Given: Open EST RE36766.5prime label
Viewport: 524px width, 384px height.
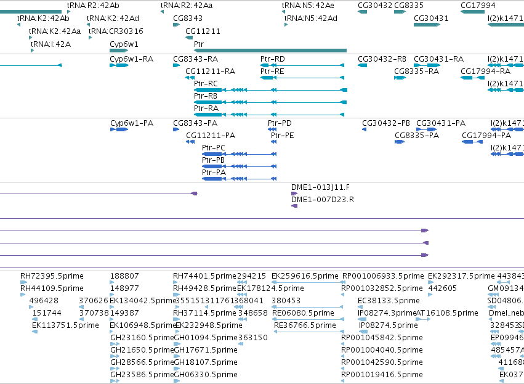Looking at the screenshot, I should pos(305,325).
